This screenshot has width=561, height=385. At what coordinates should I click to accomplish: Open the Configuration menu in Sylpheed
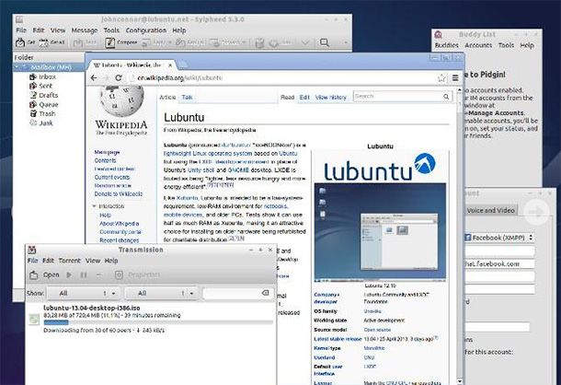coord(145,29)
